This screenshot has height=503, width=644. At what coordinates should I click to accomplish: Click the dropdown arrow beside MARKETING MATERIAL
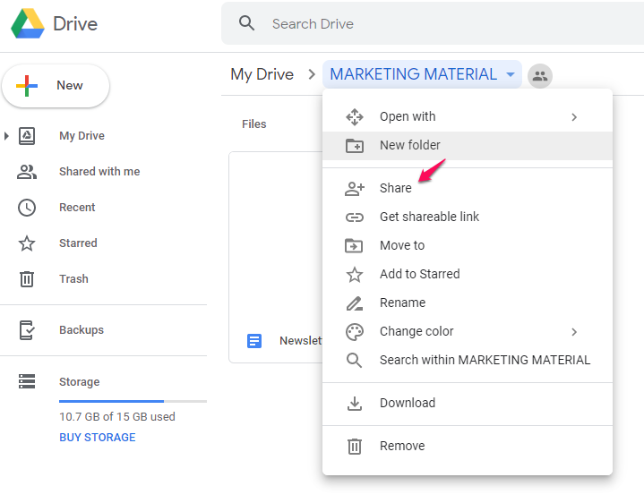point(511,74)
